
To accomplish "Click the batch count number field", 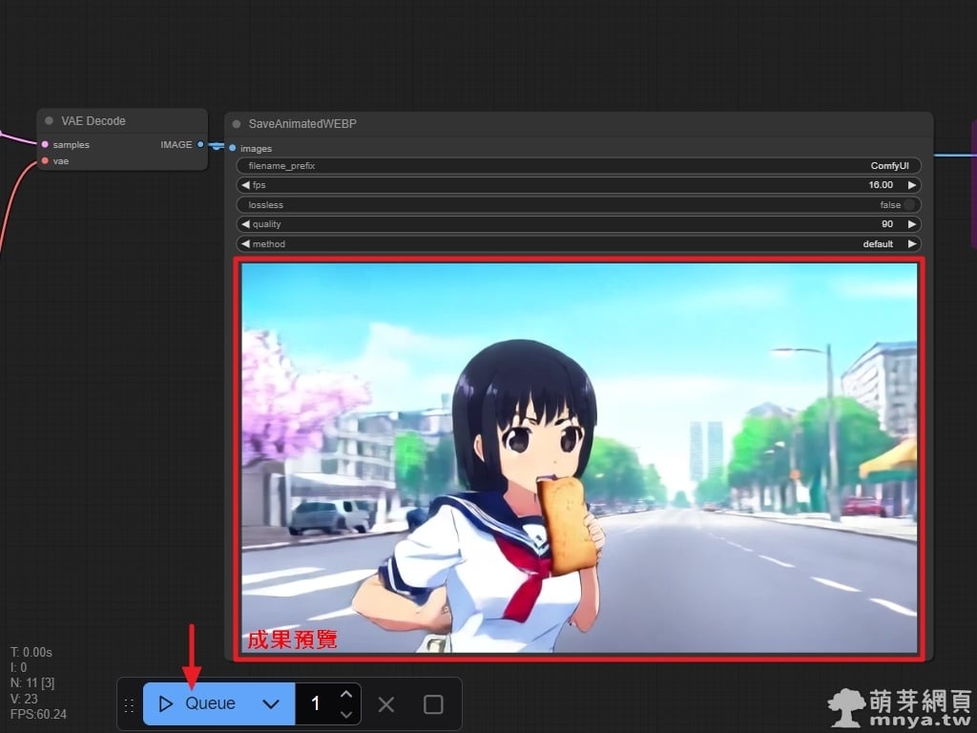I will pos(316,704).
